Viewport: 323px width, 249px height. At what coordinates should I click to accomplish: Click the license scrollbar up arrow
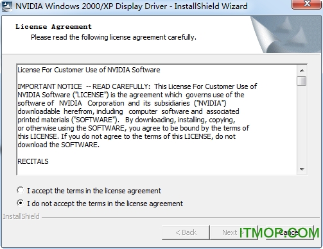pyautogui.click(x=302, y=70)
